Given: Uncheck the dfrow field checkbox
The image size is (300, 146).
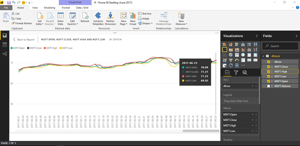Looking at the screenshot, I should click(x=269, y=62).
